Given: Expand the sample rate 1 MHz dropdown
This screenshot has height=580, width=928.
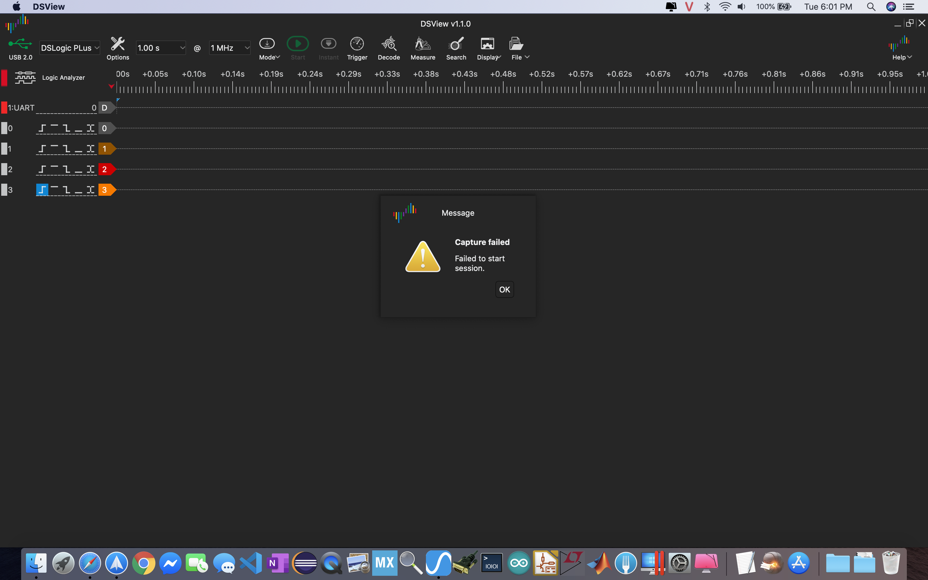Looking at the screenshot, I should [x=229, y=47].
